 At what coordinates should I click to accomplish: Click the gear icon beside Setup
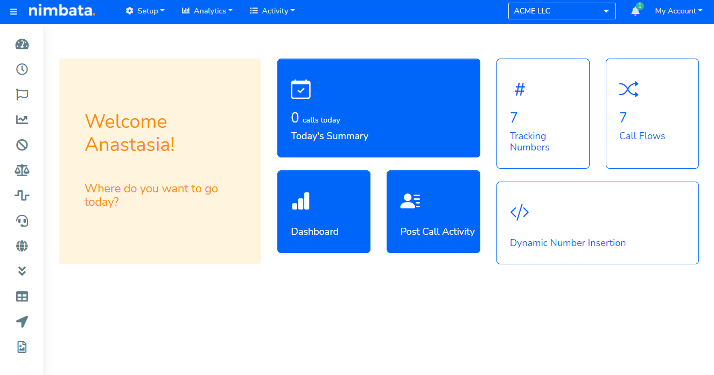[x=129, y=11]
